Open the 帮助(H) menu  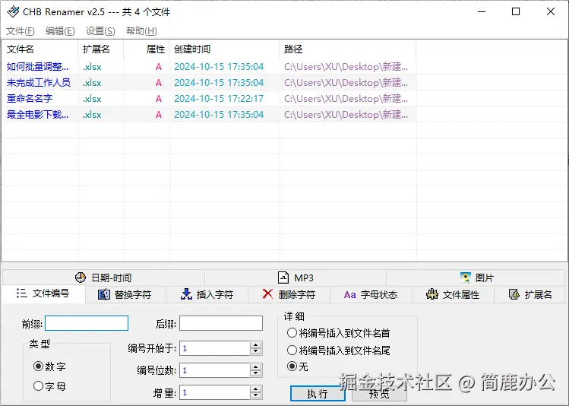pyautogui.click(x=141, y=31)
